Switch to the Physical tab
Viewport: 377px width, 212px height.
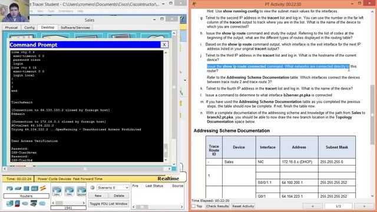pos(11,28)
